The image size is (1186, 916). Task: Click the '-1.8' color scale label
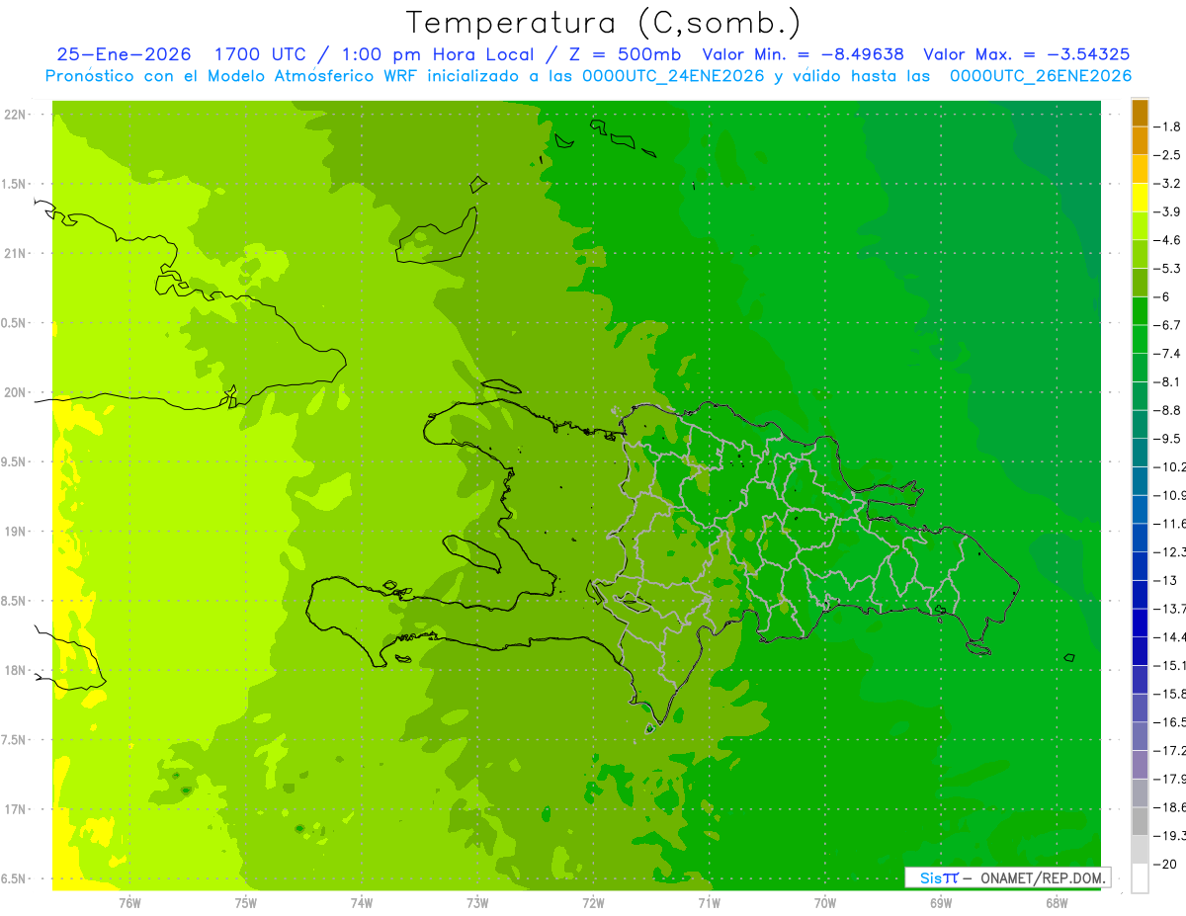(1168, 126)
